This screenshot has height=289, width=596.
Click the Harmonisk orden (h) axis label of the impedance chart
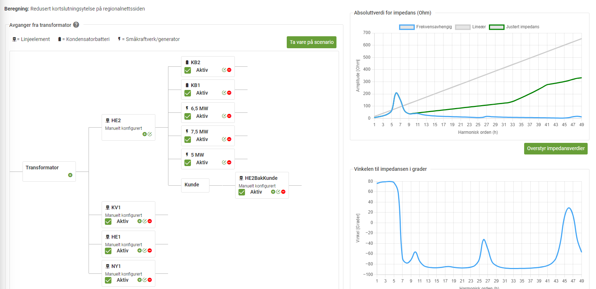[x=478, y=132]
